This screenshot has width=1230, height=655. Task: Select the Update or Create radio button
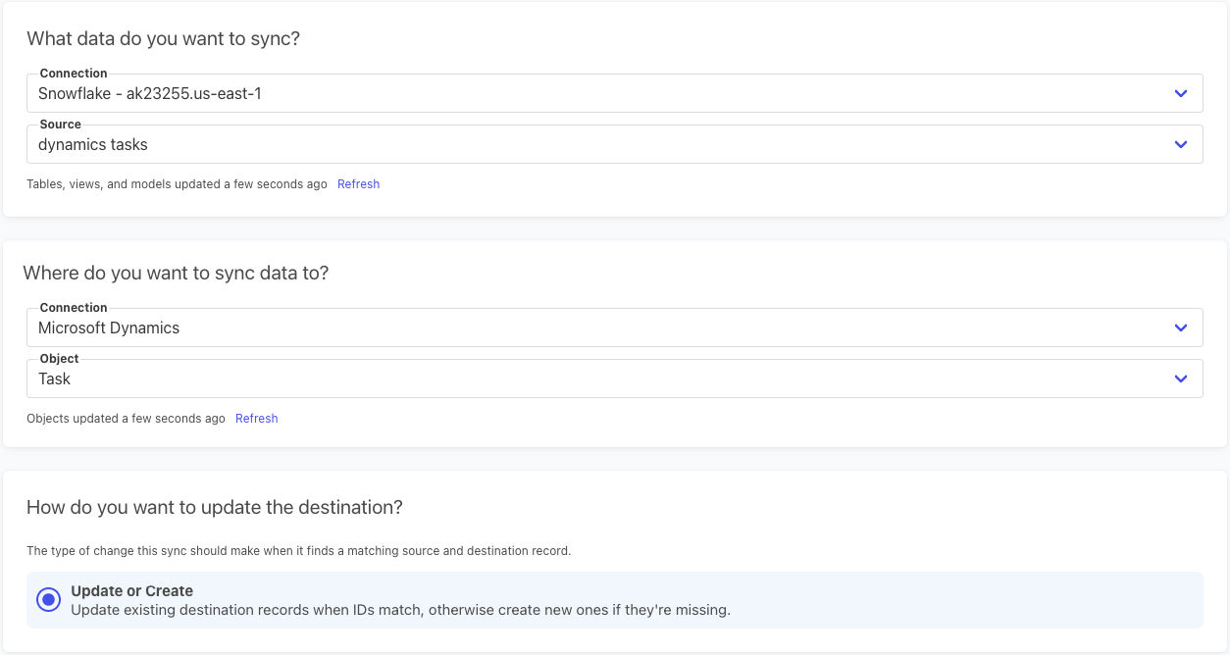[x=48, y=600]
